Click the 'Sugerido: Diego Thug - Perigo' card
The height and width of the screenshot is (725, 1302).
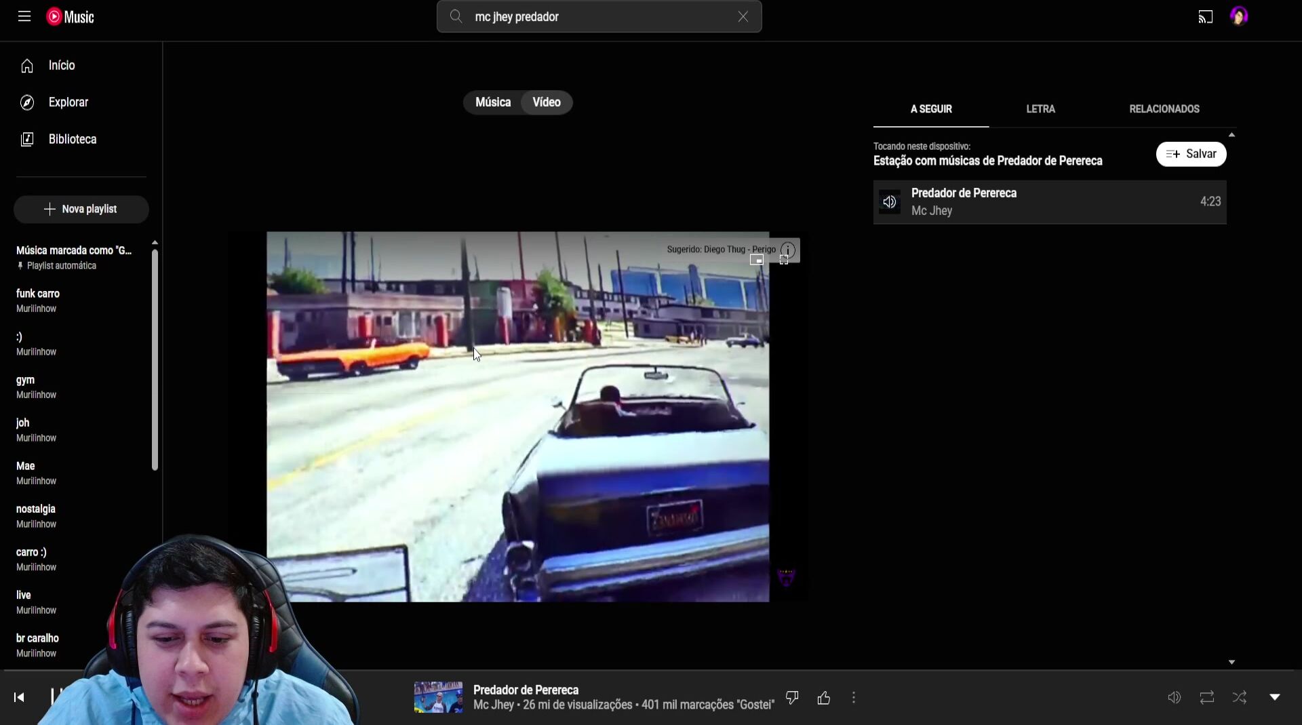tap(721, 250)
